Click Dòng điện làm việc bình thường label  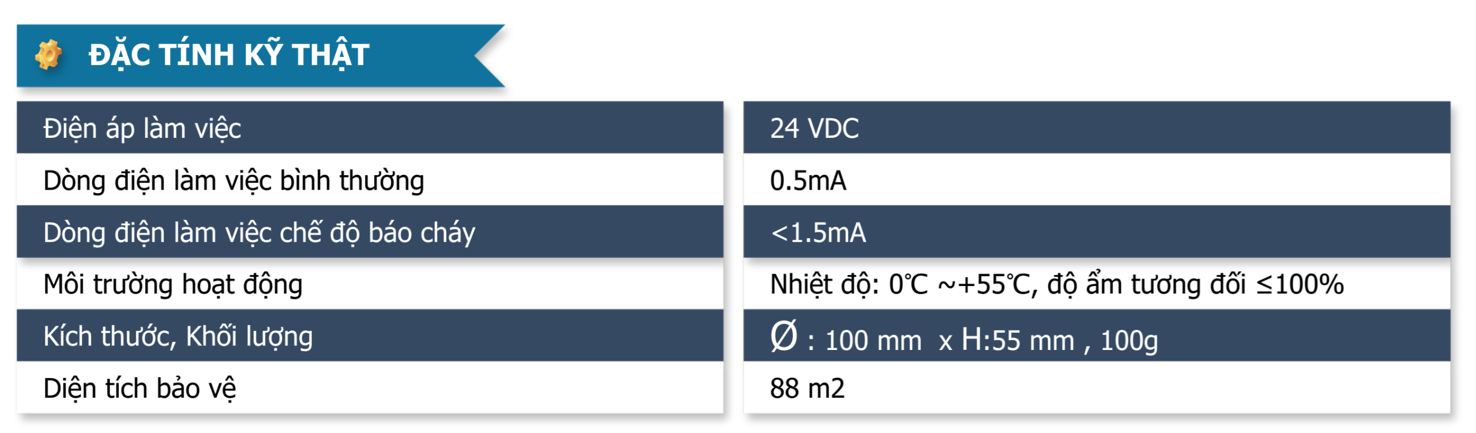click(234, 180)
